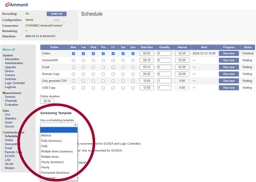
Task: Go to the Upgrade page
Action: pyautogui.click(x=10, y=67)
